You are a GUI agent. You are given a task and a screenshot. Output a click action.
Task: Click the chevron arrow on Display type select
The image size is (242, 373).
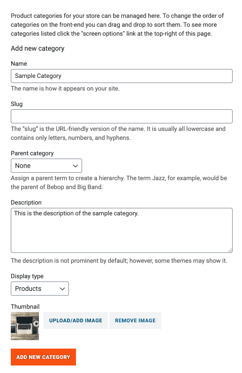pyautogui.click(x=62, y=289)
